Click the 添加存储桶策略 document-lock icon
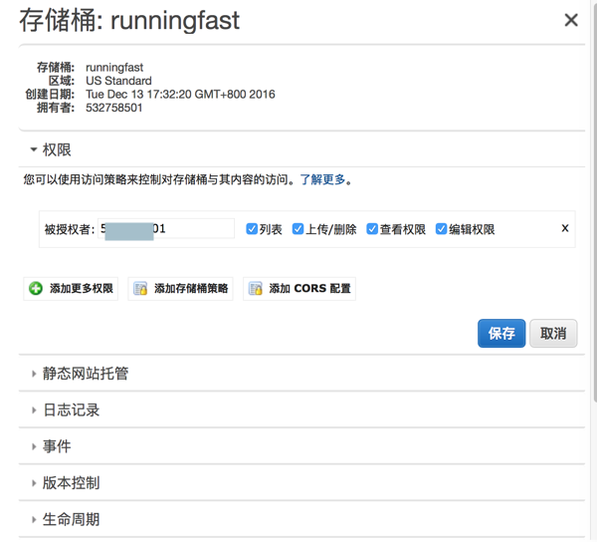 coord(140,289)
